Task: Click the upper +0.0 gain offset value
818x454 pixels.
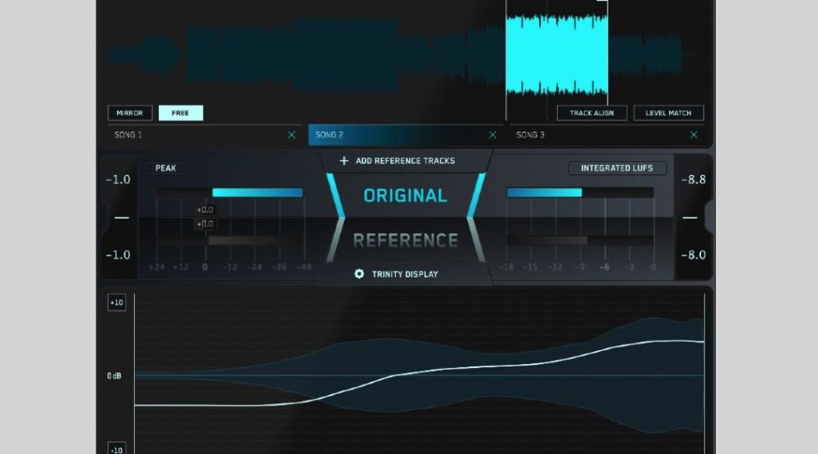Action: coord(204,209)
